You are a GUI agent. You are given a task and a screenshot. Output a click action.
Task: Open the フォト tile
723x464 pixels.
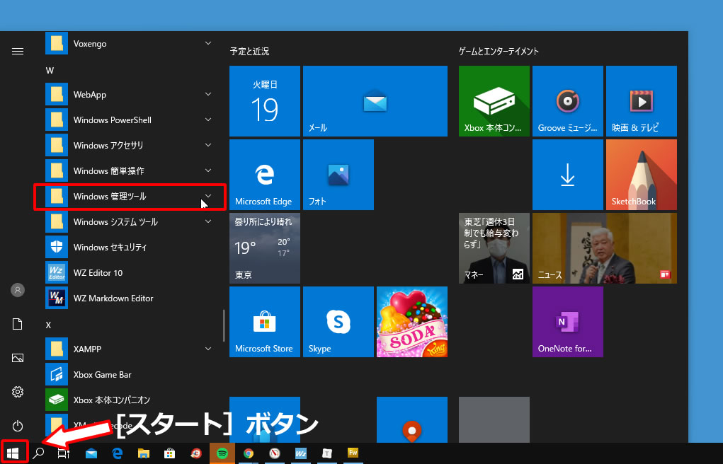(338, 175)
